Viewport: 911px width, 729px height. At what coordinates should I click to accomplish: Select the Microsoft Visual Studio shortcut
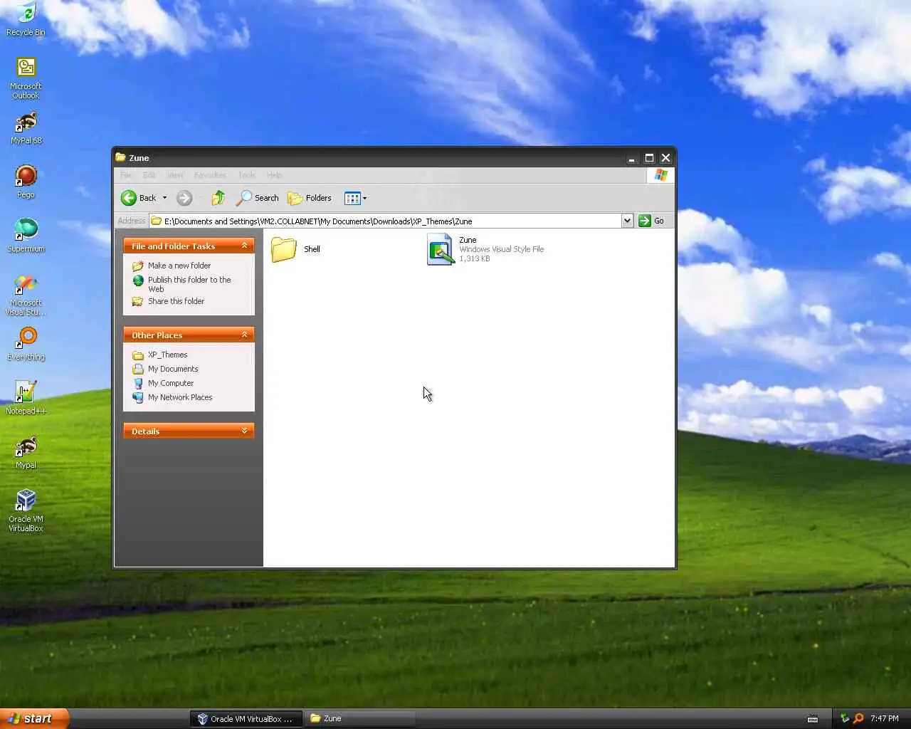(26, 295)
